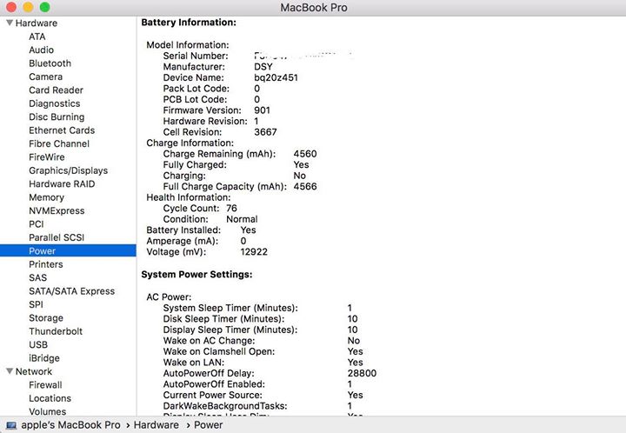
Task: Click the Wake on LAN label
Action: (194, 363)
